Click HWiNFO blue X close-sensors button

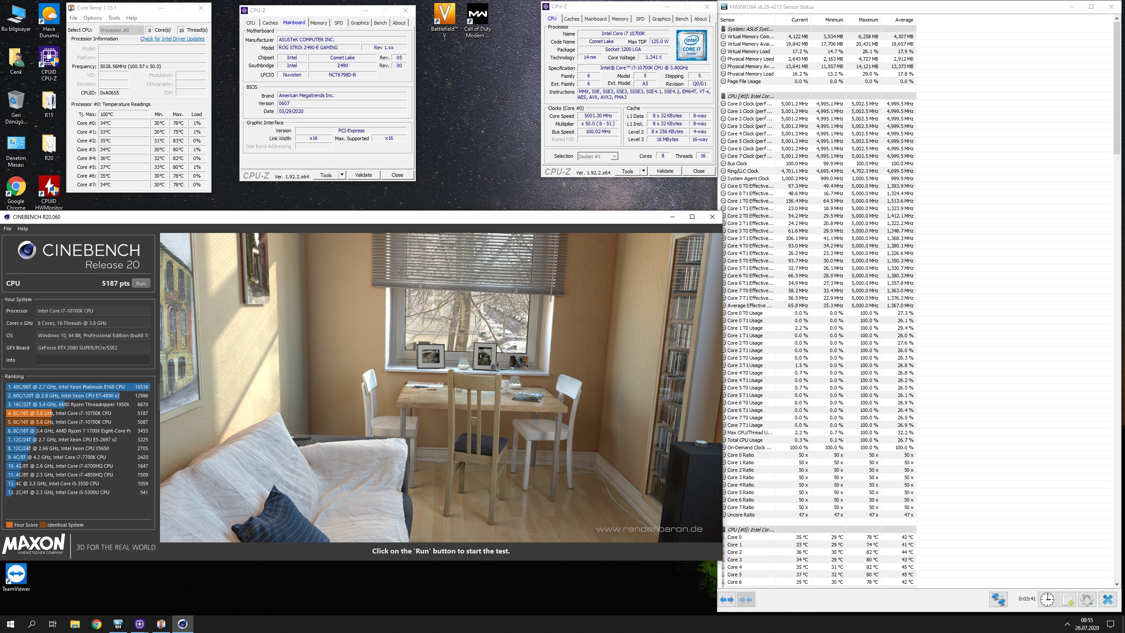click(x=1108, y=600)
